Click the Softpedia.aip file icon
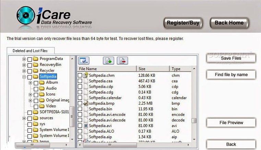This screenshot has width=261, height=150. tap(85, 137)
